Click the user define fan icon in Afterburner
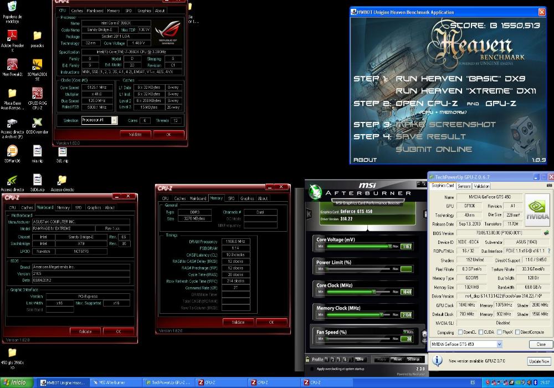Image resolution: width=554 pixels, height=388 pixels. [x=424, y=335]
